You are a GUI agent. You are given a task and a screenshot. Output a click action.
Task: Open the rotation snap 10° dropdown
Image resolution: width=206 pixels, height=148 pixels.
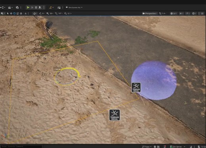coord(60,13)
